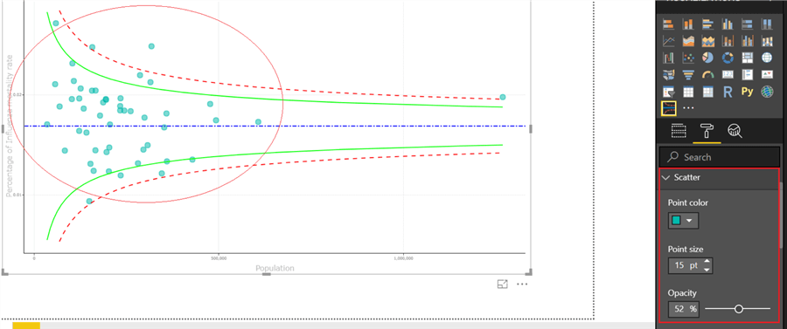Click the Point size value field
The height and width of the screenshot is (329, 787).
tap(685, 265)
